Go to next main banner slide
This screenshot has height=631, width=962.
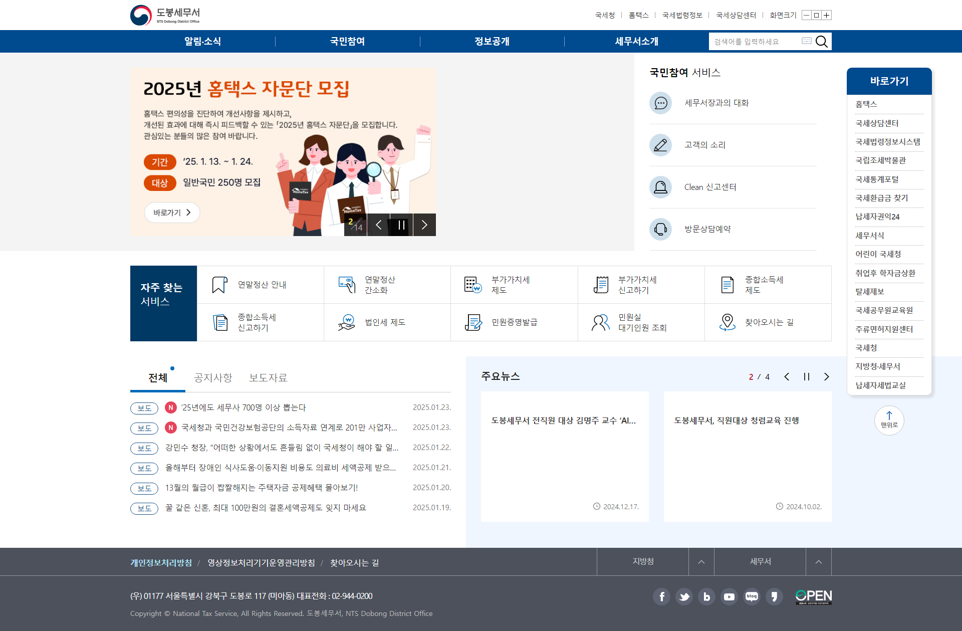click(x=424, y=225)
